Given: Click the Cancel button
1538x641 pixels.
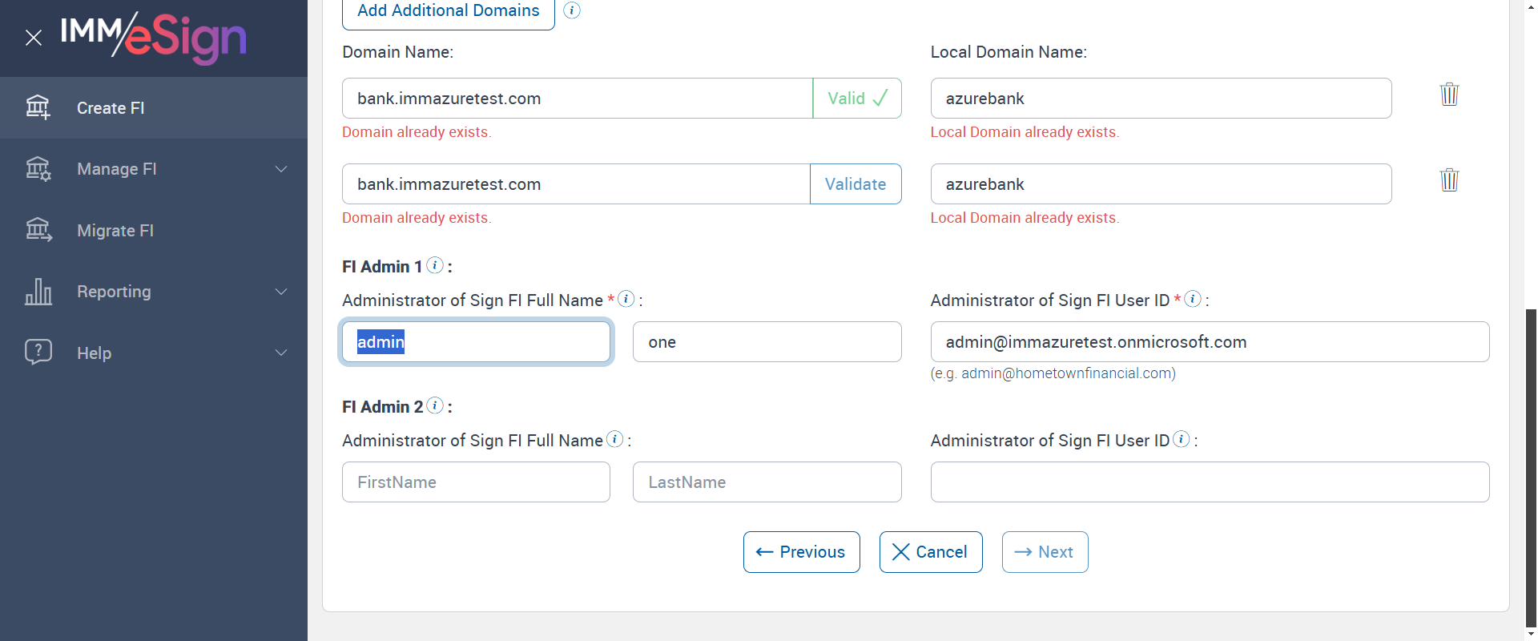Looking at the screenshot, I should coord(930,552).
